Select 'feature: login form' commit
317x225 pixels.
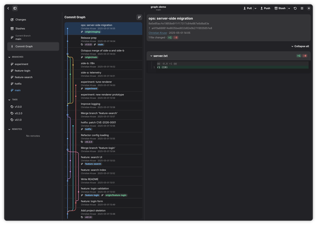[x=103, y=203]
